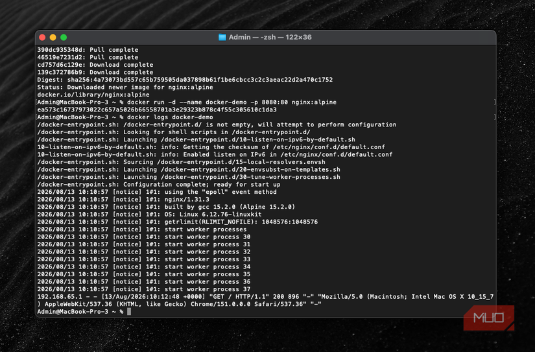The image size is (535, 352).
Task: Click the line launching 10-listen-on-ipv6-by-default.sh
Action: [196, 140]
